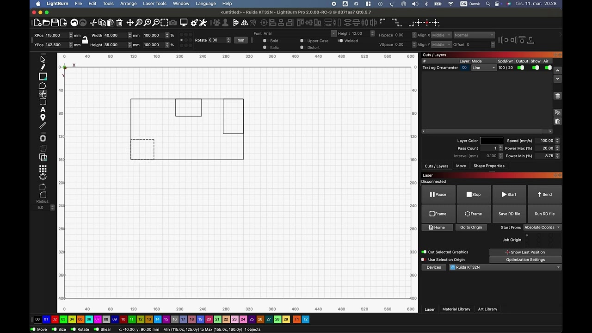Screen dimensions: 592x333
Task: Click the Home button
Action: tap(437, 227)
